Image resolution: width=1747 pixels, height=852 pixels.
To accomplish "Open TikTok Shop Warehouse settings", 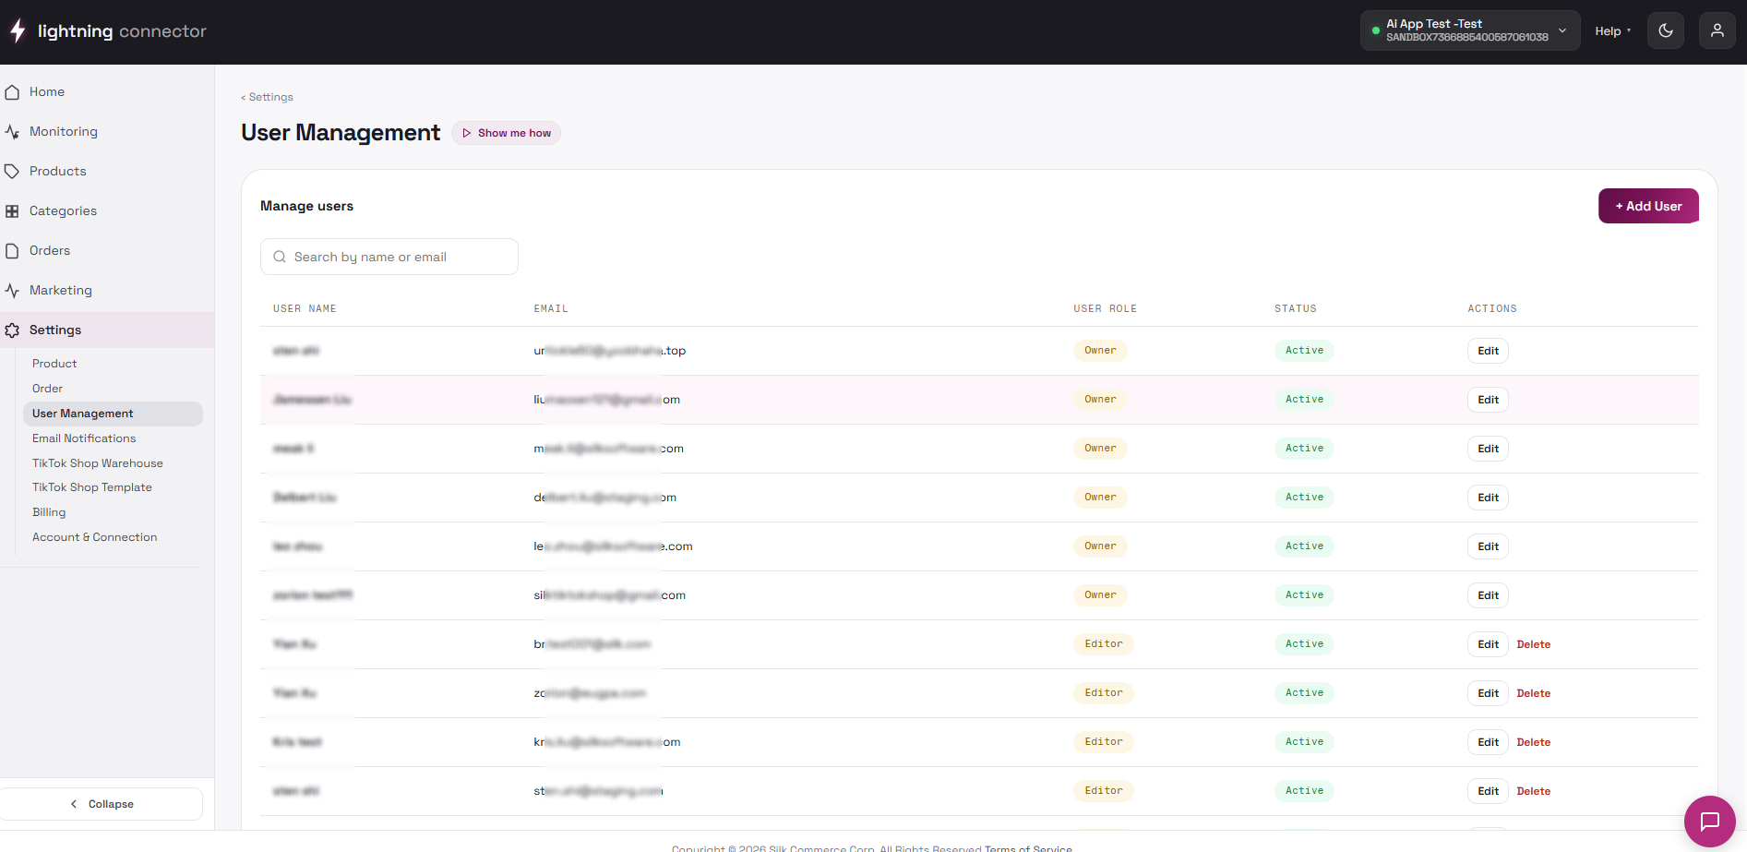I will (x=98, y=463).
